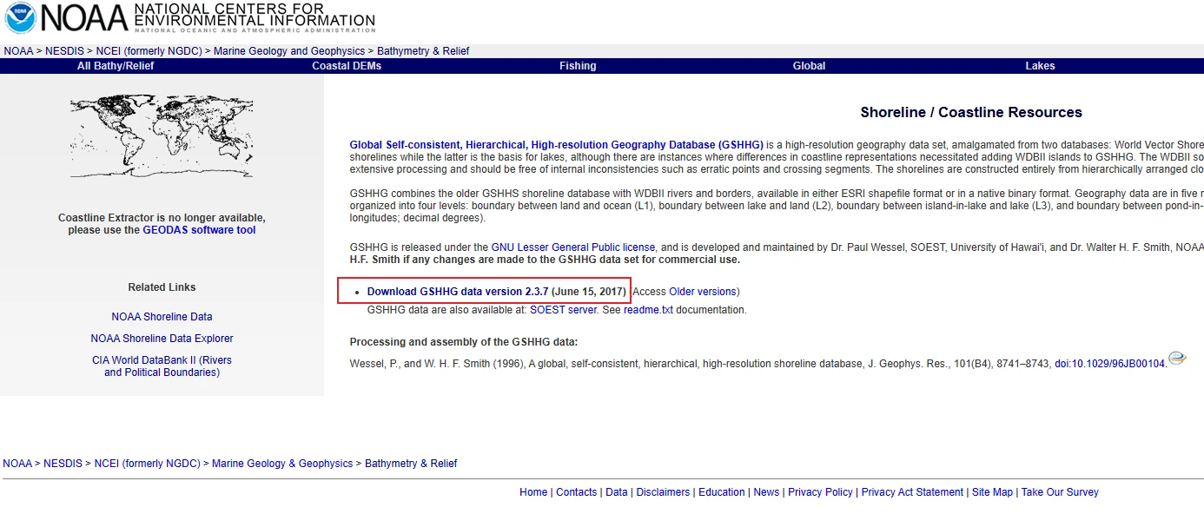Screen dimensions: 1204x514
Task: Open Site Map in the footer
Action: click(x=992, y=492)
